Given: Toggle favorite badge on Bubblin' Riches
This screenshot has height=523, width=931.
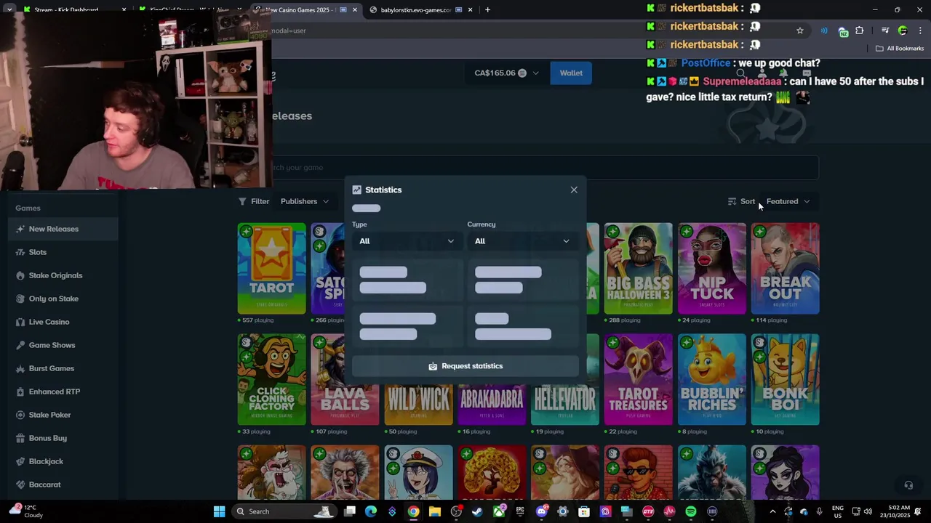Looking at the screenshot, I should tap(686, 343).
